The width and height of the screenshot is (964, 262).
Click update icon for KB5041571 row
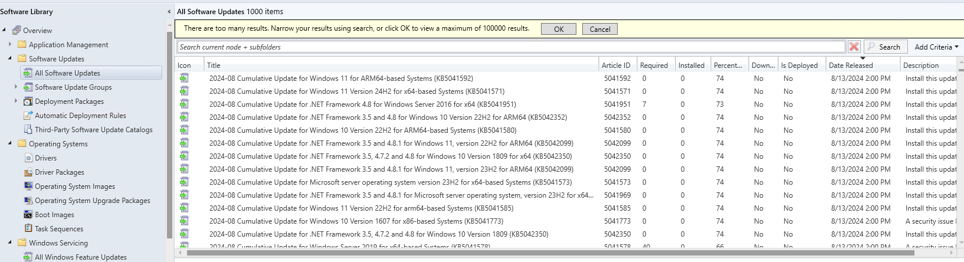[x=185, y=91]
